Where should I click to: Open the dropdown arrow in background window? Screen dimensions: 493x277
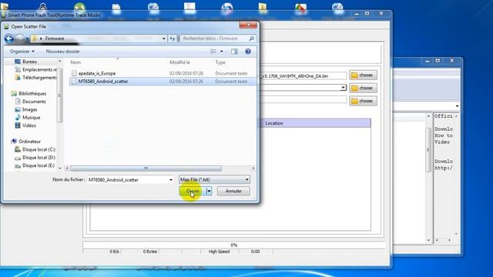point(457,106)
